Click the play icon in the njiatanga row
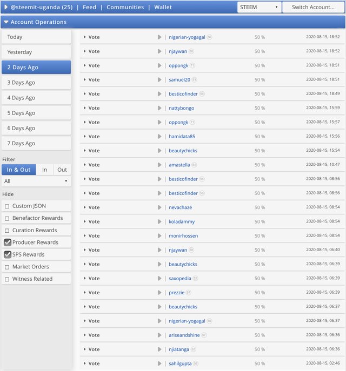The height and width of the screenshot is (371, 346). point(159,349)
